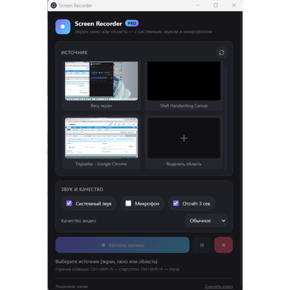The image size is (290, 290).
Task: Enable the Микрофон checkbox
Action: (128, 203)
